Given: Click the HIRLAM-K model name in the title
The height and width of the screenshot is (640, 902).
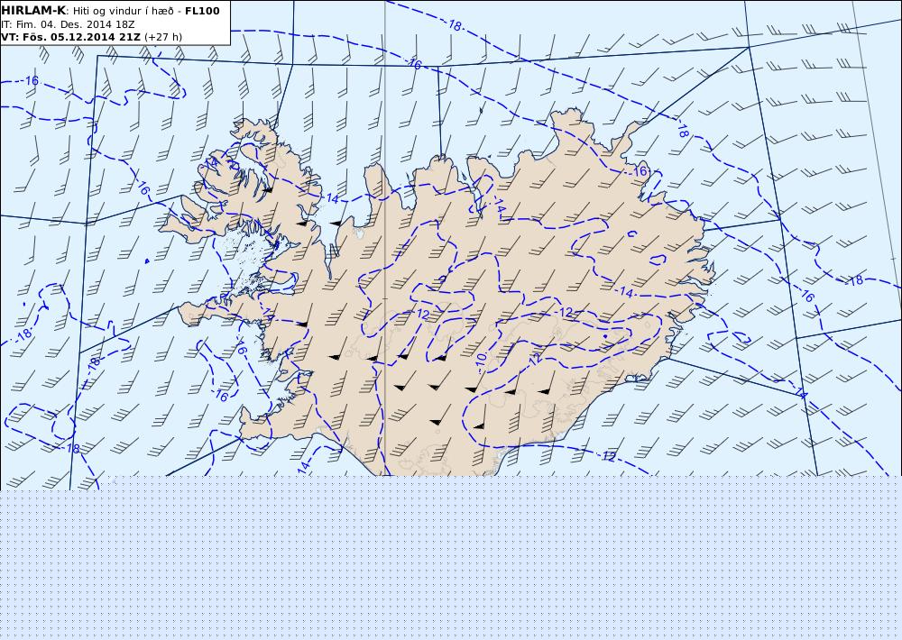Looking at the screenshot, I should click(33, 10).
